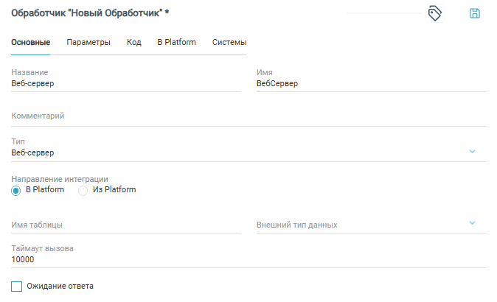Open the Системы tab

(x=229, y=43)
